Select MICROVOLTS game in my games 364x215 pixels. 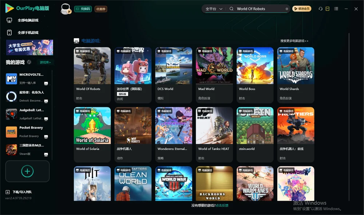(28, 79)
